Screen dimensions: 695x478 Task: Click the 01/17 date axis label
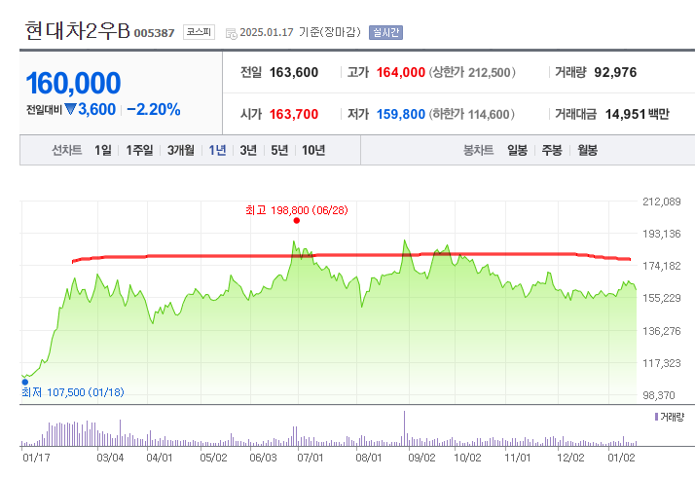(x=36, y=458)
